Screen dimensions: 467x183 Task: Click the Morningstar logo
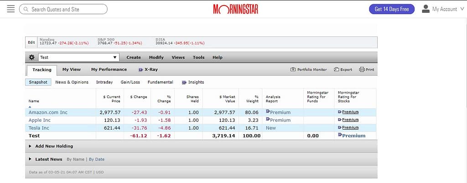[236, 9]
